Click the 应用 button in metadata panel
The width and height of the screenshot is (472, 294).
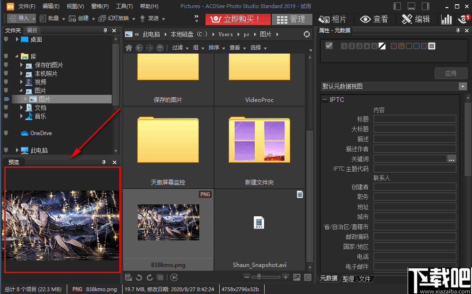click(x=450, y=73)
